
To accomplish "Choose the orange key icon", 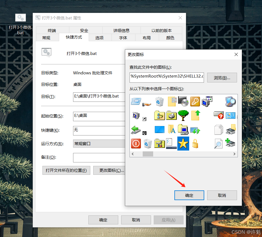I will click(x=195, y=102).
